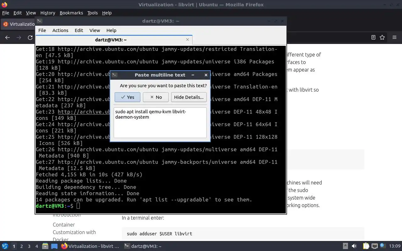This screenshot has width=402, height=251.
Task: Open Firefox hamburger application menu
Action: (394, 37)
